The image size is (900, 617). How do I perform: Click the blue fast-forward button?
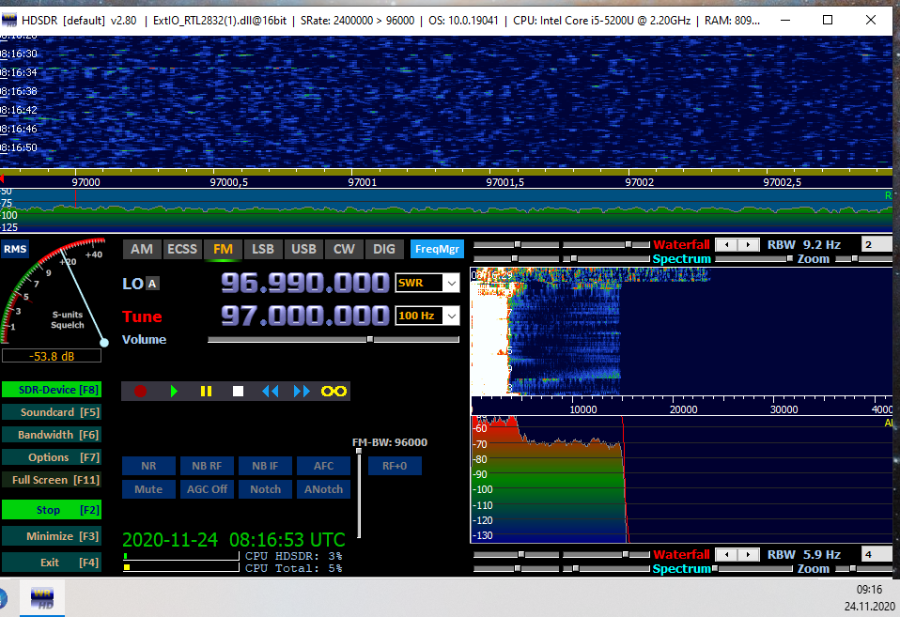(302, 392)
